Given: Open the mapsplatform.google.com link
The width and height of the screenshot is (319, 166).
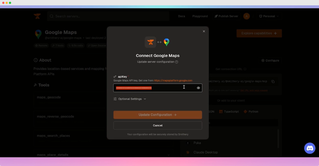Looking at the screenshot, I should (x=173, y=81).
